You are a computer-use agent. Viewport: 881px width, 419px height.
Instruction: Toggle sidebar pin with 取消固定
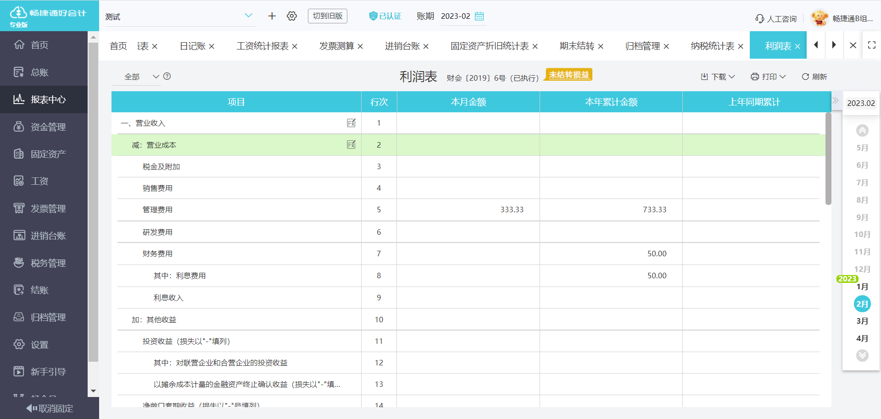click(x=50, y=408)
